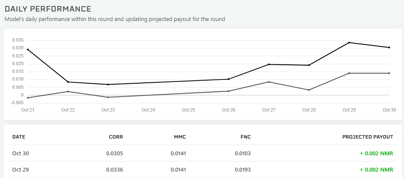Click Oct 29 projected payout value

click(x=377, y=170)
